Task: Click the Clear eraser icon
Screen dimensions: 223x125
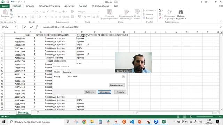Action: [x=160, y=18]
